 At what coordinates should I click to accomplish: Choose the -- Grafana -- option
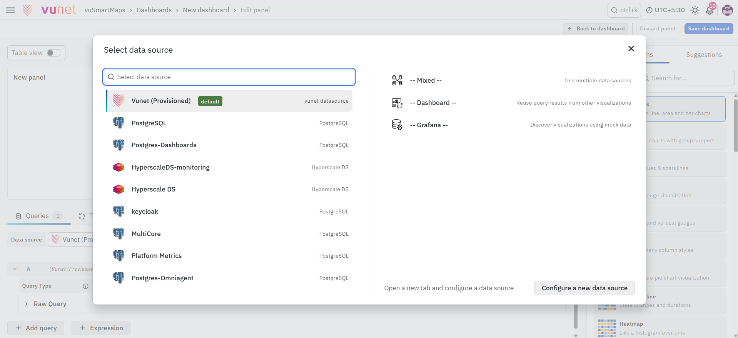pos(429,125)
